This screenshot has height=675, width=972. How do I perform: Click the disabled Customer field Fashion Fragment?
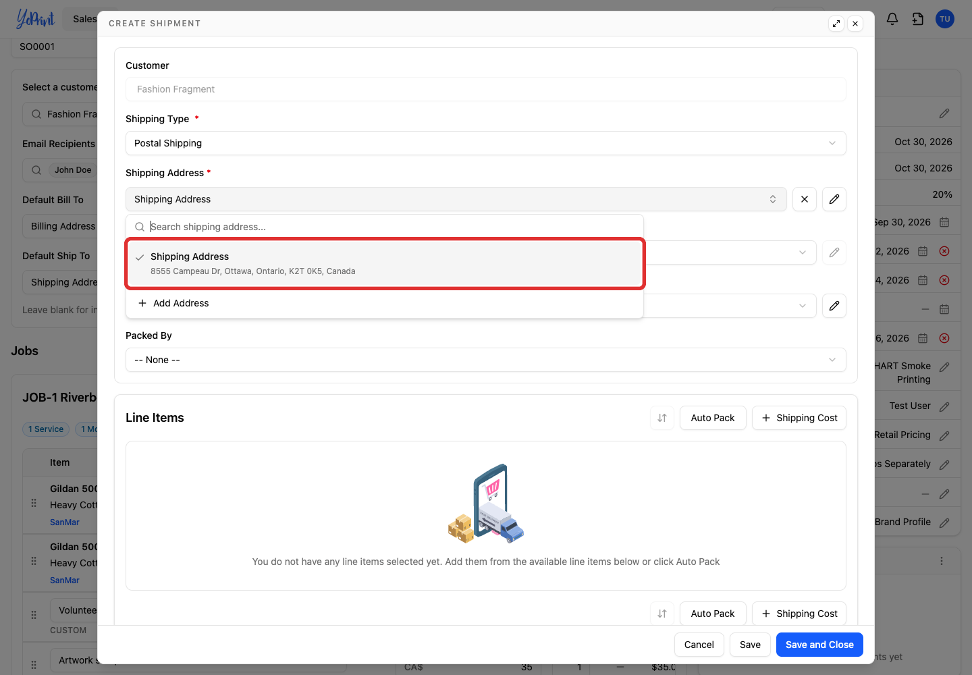pos(486,89)
